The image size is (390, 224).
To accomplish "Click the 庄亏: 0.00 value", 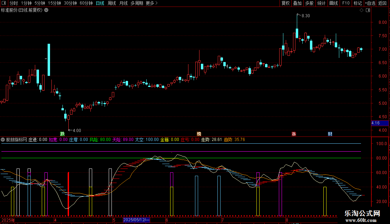I will (190, 140).
